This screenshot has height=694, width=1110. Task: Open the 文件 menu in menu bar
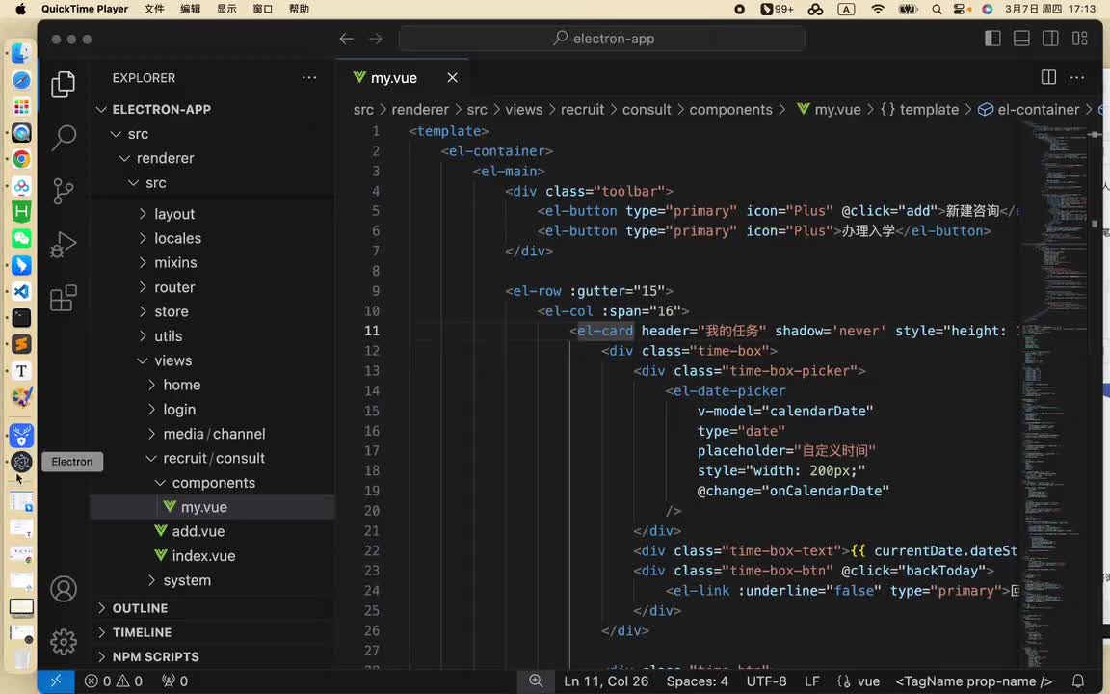point(153,10)
